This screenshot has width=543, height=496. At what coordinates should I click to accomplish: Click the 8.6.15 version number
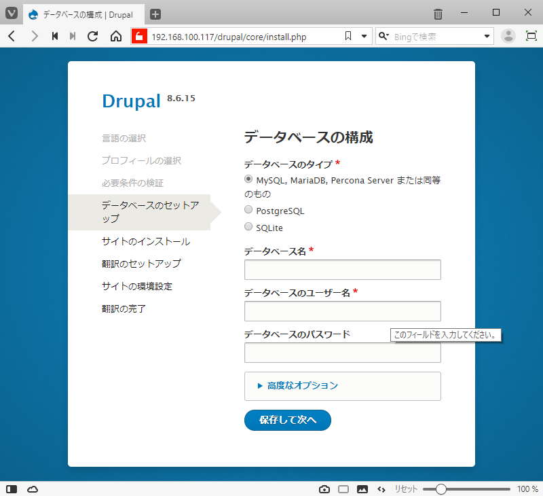(181, 99)
